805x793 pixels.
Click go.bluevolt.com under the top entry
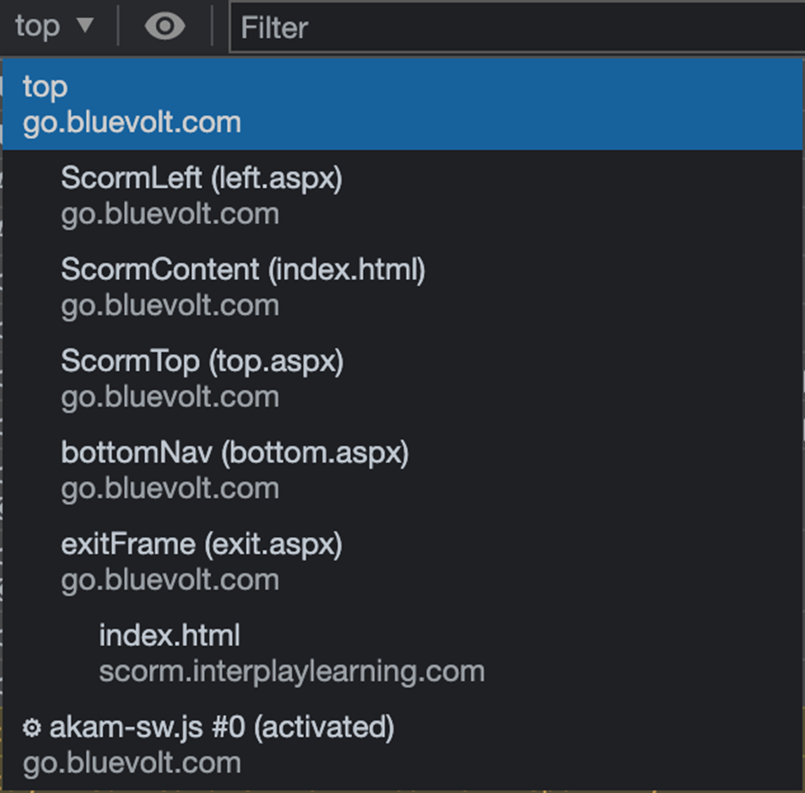pos(132,123)
